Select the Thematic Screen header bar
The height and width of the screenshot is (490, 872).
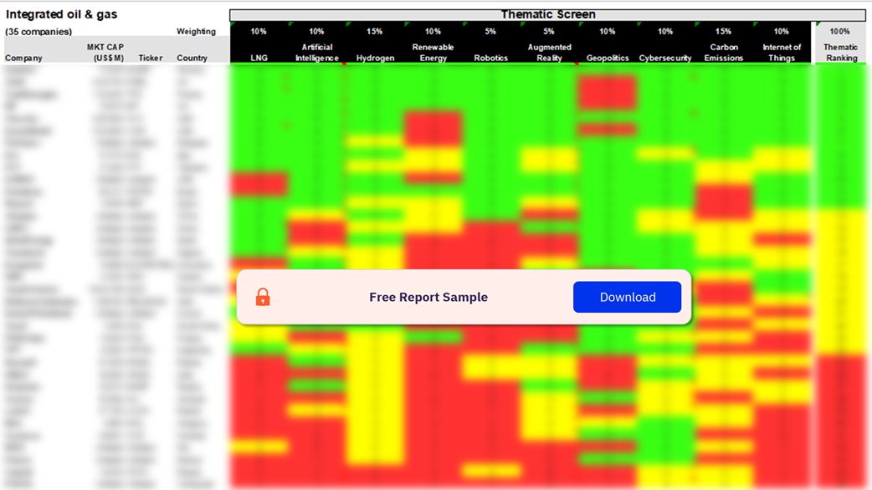(x=548, y=14)
